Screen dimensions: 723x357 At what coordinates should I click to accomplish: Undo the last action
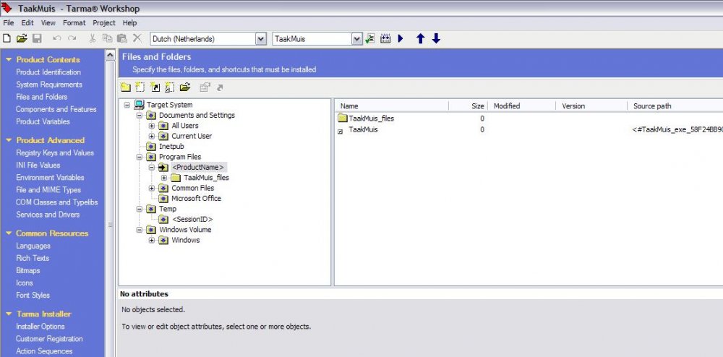coord(57,39)
